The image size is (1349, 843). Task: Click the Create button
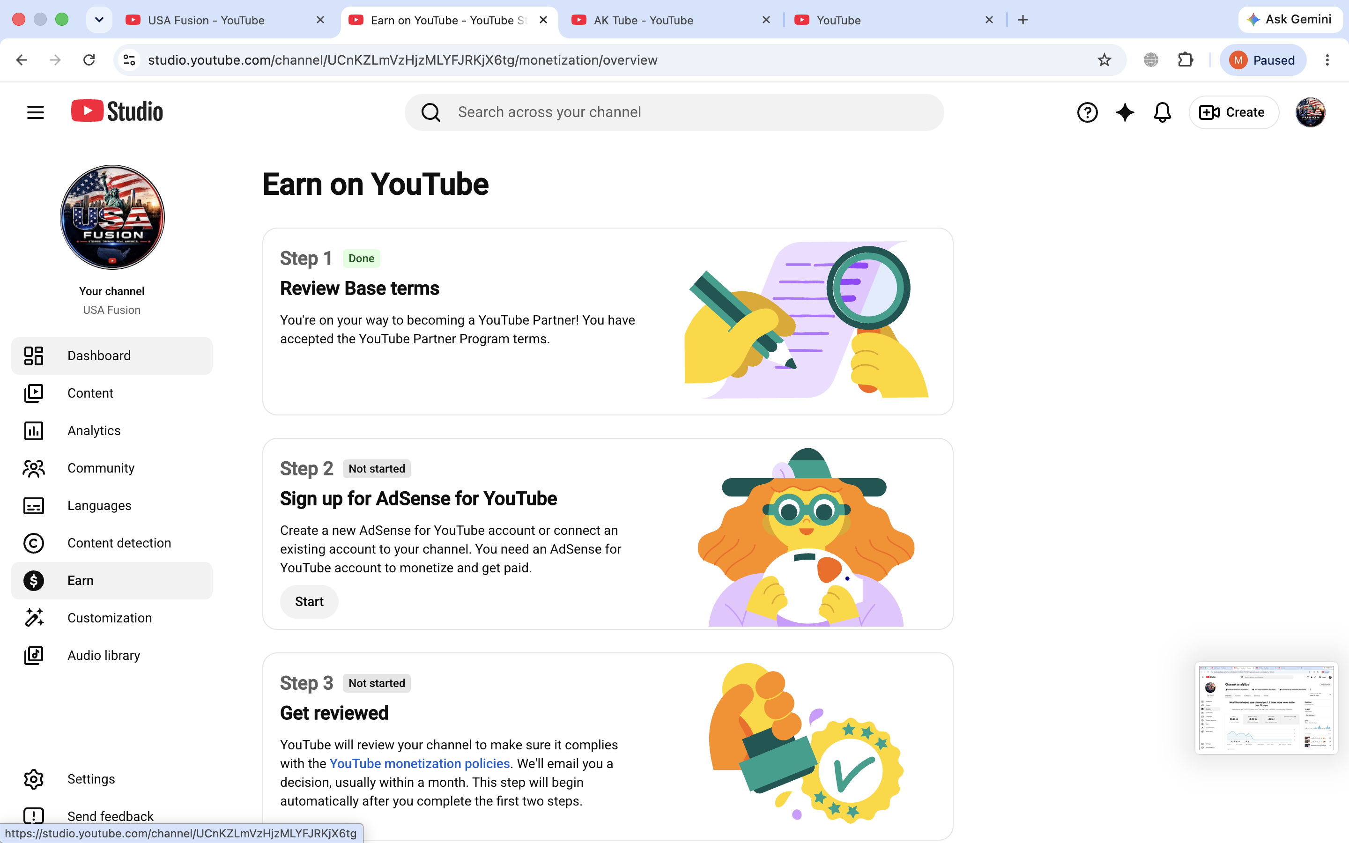pyautogui.click(x=1233, y=112)
